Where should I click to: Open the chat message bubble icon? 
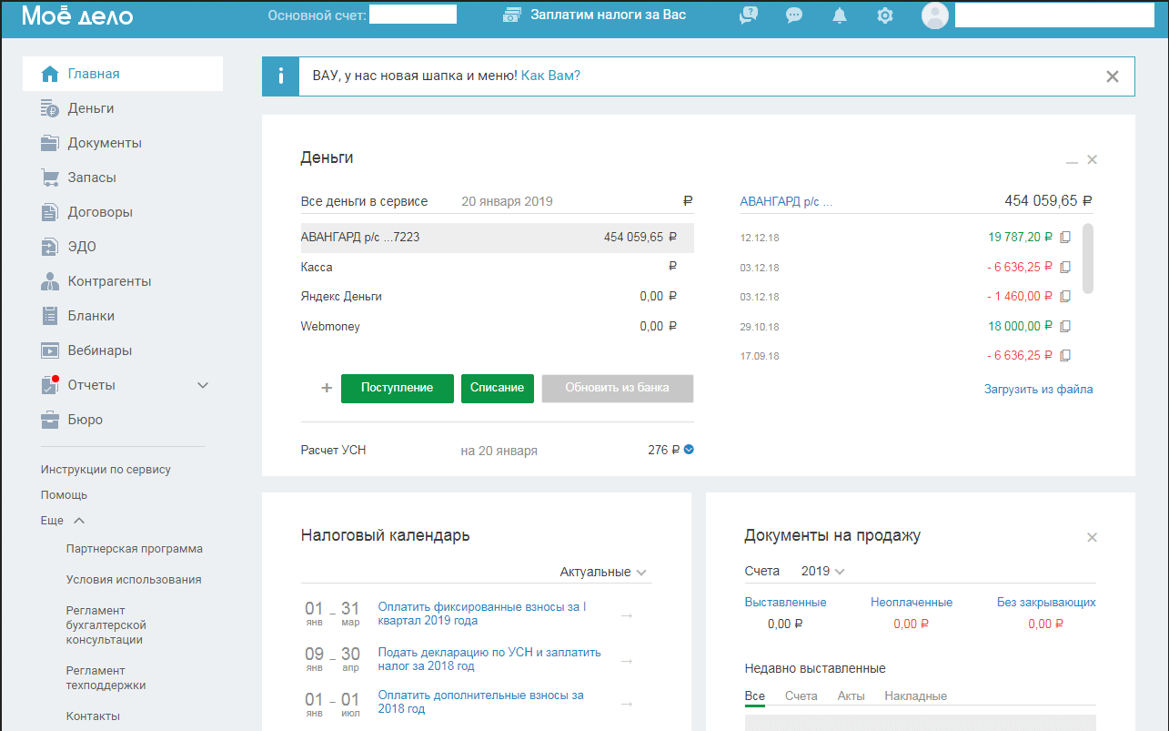click(794, 15)
